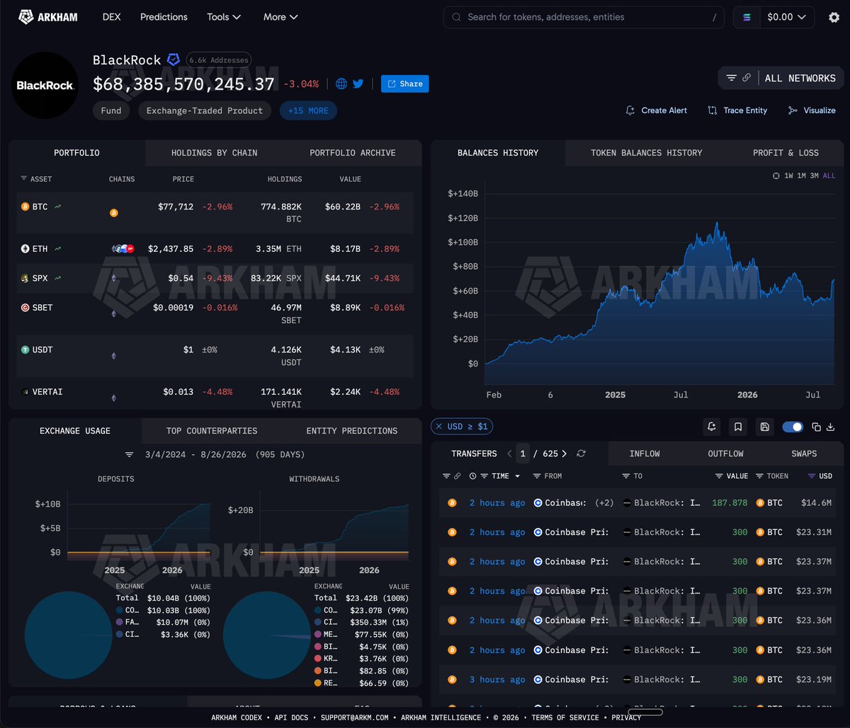This screenshot has height=728, width=850.
Task: Switch to Entity Predictions tab
Action: click(352, 431)
